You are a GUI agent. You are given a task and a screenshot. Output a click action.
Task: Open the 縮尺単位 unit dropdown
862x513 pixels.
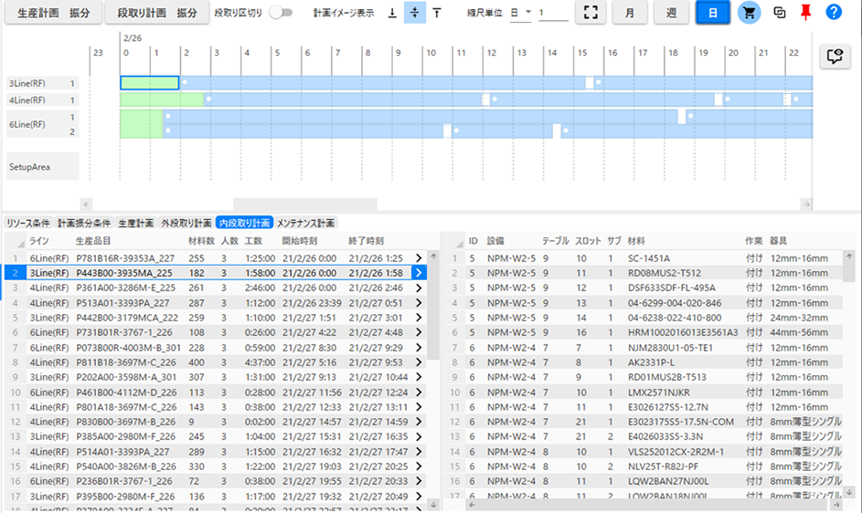click(520, 13)
